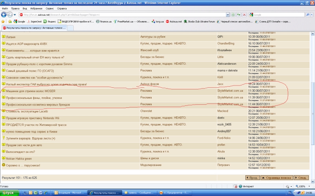315x196 pixels.
Task: Open the Google bookmark in the favorites bar
Action: (x=19, y=22)
